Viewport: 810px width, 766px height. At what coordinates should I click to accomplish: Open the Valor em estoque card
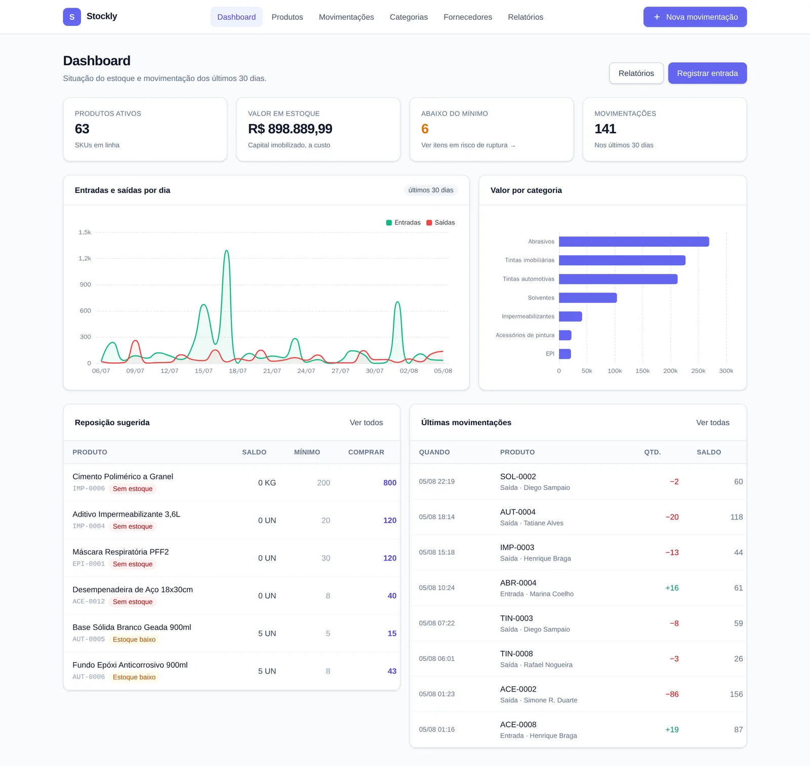pyautogui.click(x=318, y=130)
